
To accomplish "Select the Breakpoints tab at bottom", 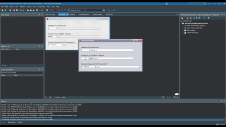I will point(12,122).
